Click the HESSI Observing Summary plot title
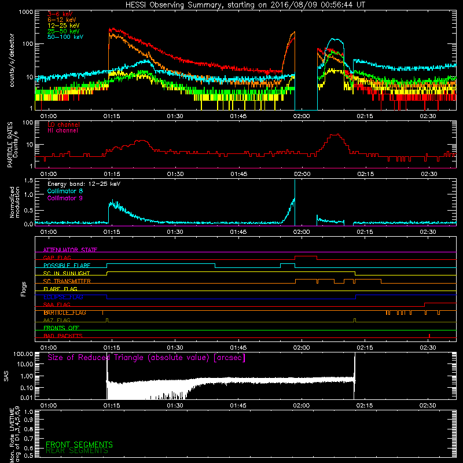This screenshot has width=463, height=463. tap(245, 5)
